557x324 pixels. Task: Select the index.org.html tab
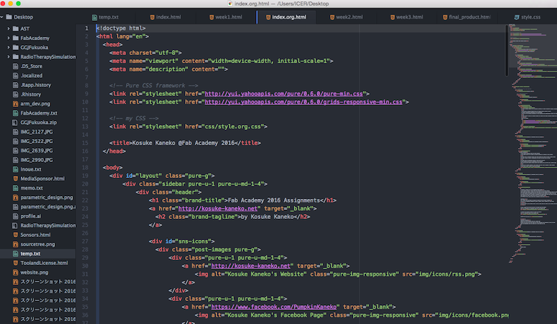[286, 17]
